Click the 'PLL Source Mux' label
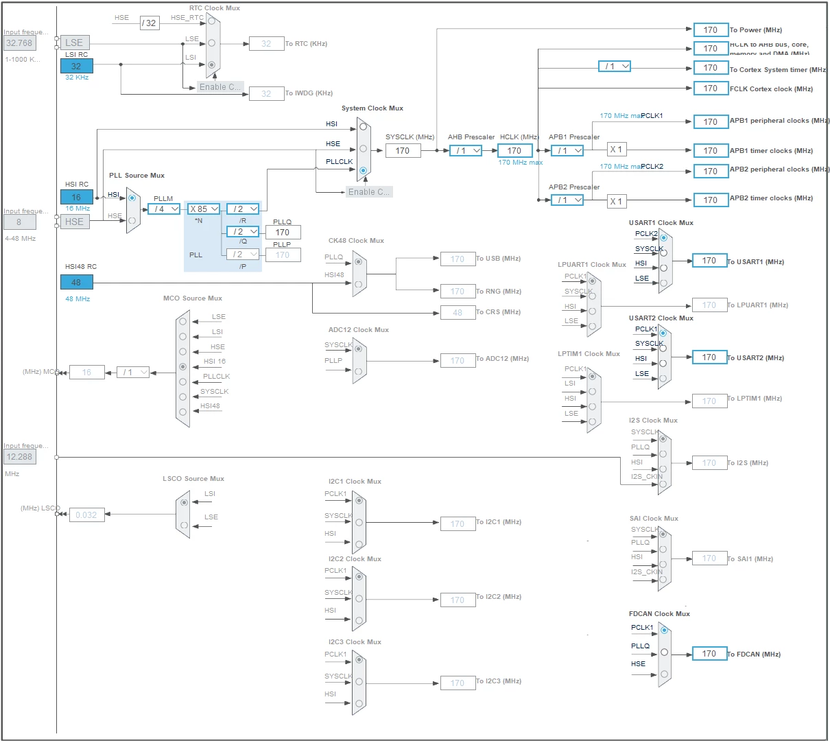This screenshot has width=830, height=743. point(137,176)
